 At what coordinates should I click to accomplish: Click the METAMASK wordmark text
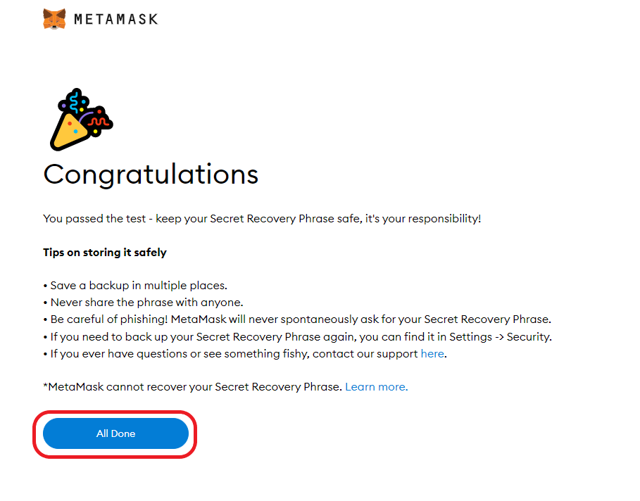116,19
